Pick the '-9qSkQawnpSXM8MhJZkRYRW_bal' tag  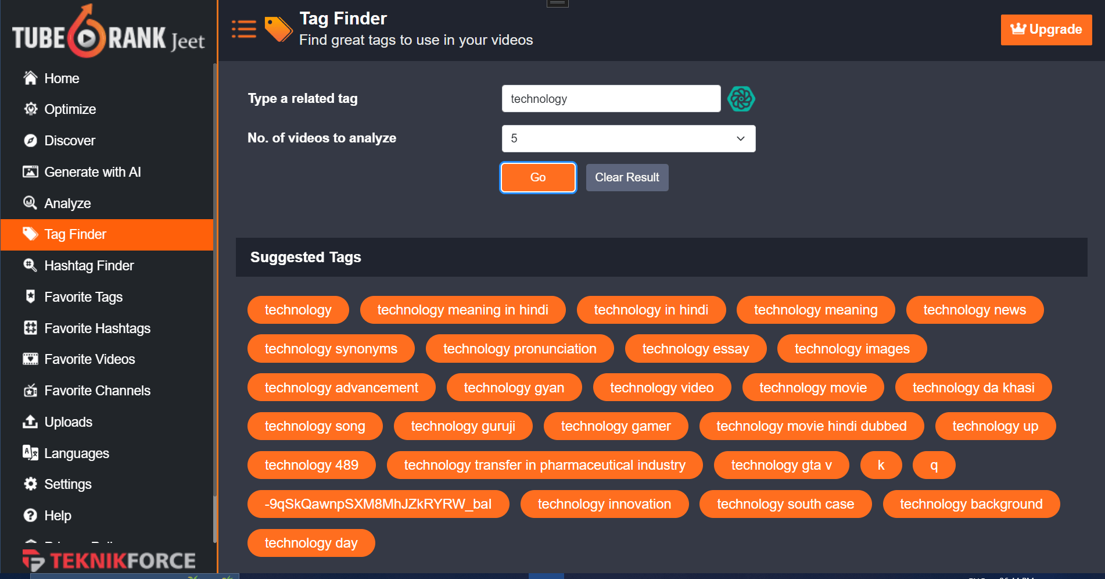378,504
